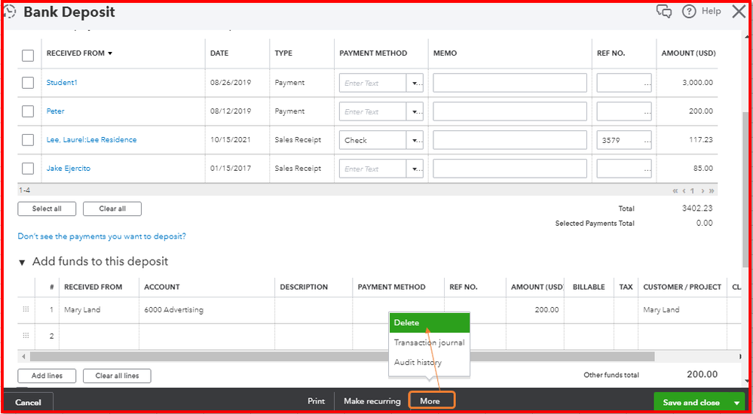Click the Save and close button
The image size is (753, 414).
click(691, 403)
